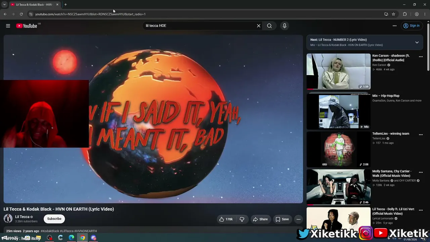Open the #KodakBlack hashtag
This screenshot has width=430, height=242.
(50, 231)
